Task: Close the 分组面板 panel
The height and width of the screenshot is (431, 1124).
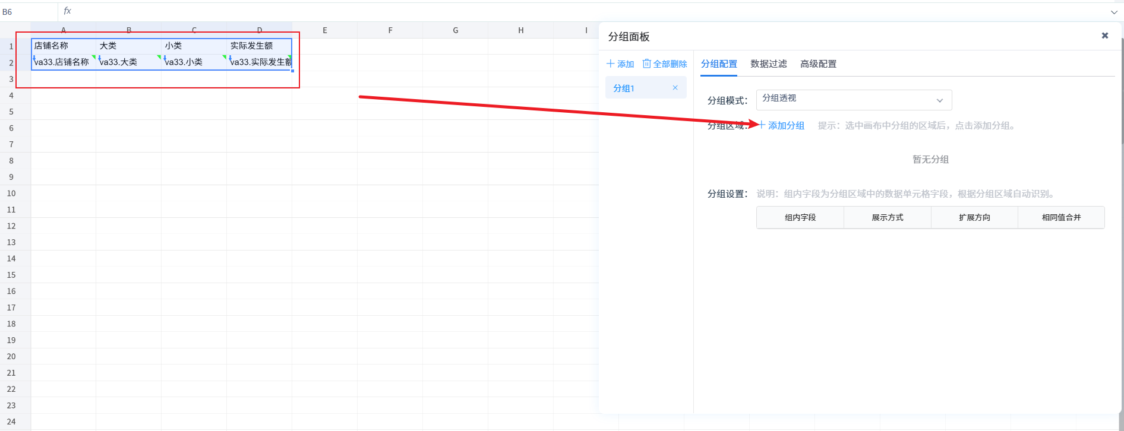Action: coord(1104,36)
